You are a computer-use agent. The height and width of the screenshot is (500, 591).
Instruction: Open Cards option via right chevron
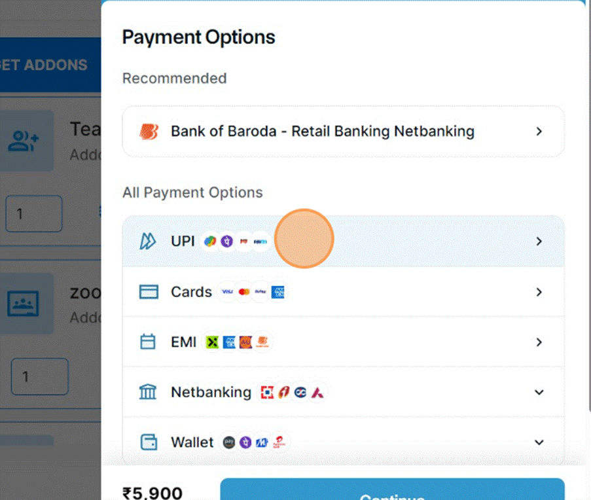tap(539, 292)
